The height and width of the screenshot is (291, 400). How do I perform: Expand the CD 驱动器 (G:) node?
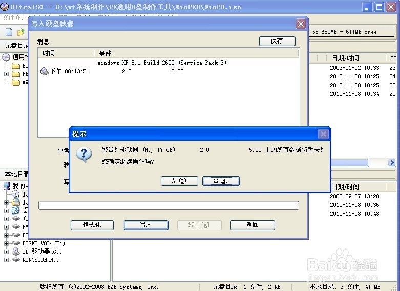[6, 252]
